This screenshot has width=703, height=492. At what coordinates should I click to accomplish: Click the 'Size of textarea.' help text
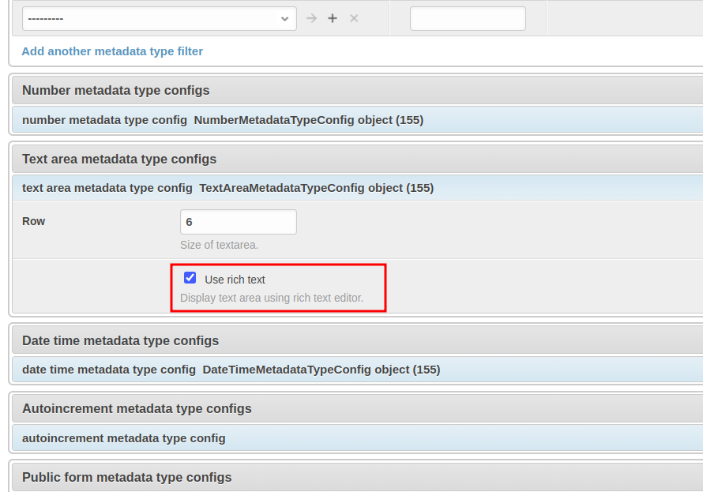[219, 245]
